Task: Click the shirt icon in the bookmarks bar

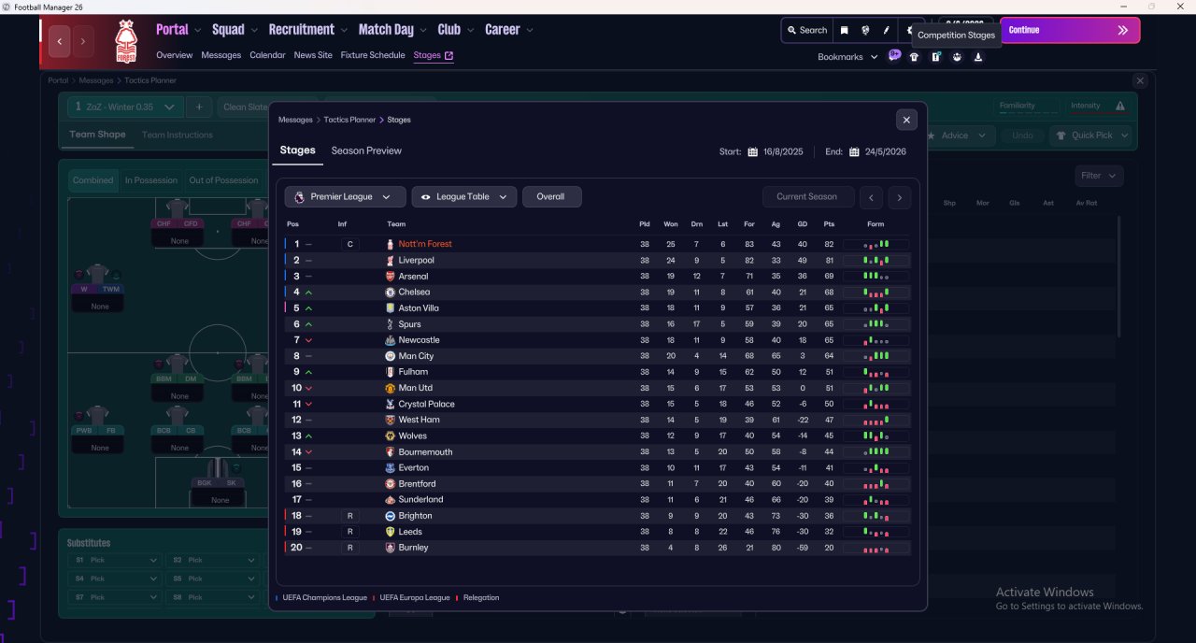Action: pos(915,57)
